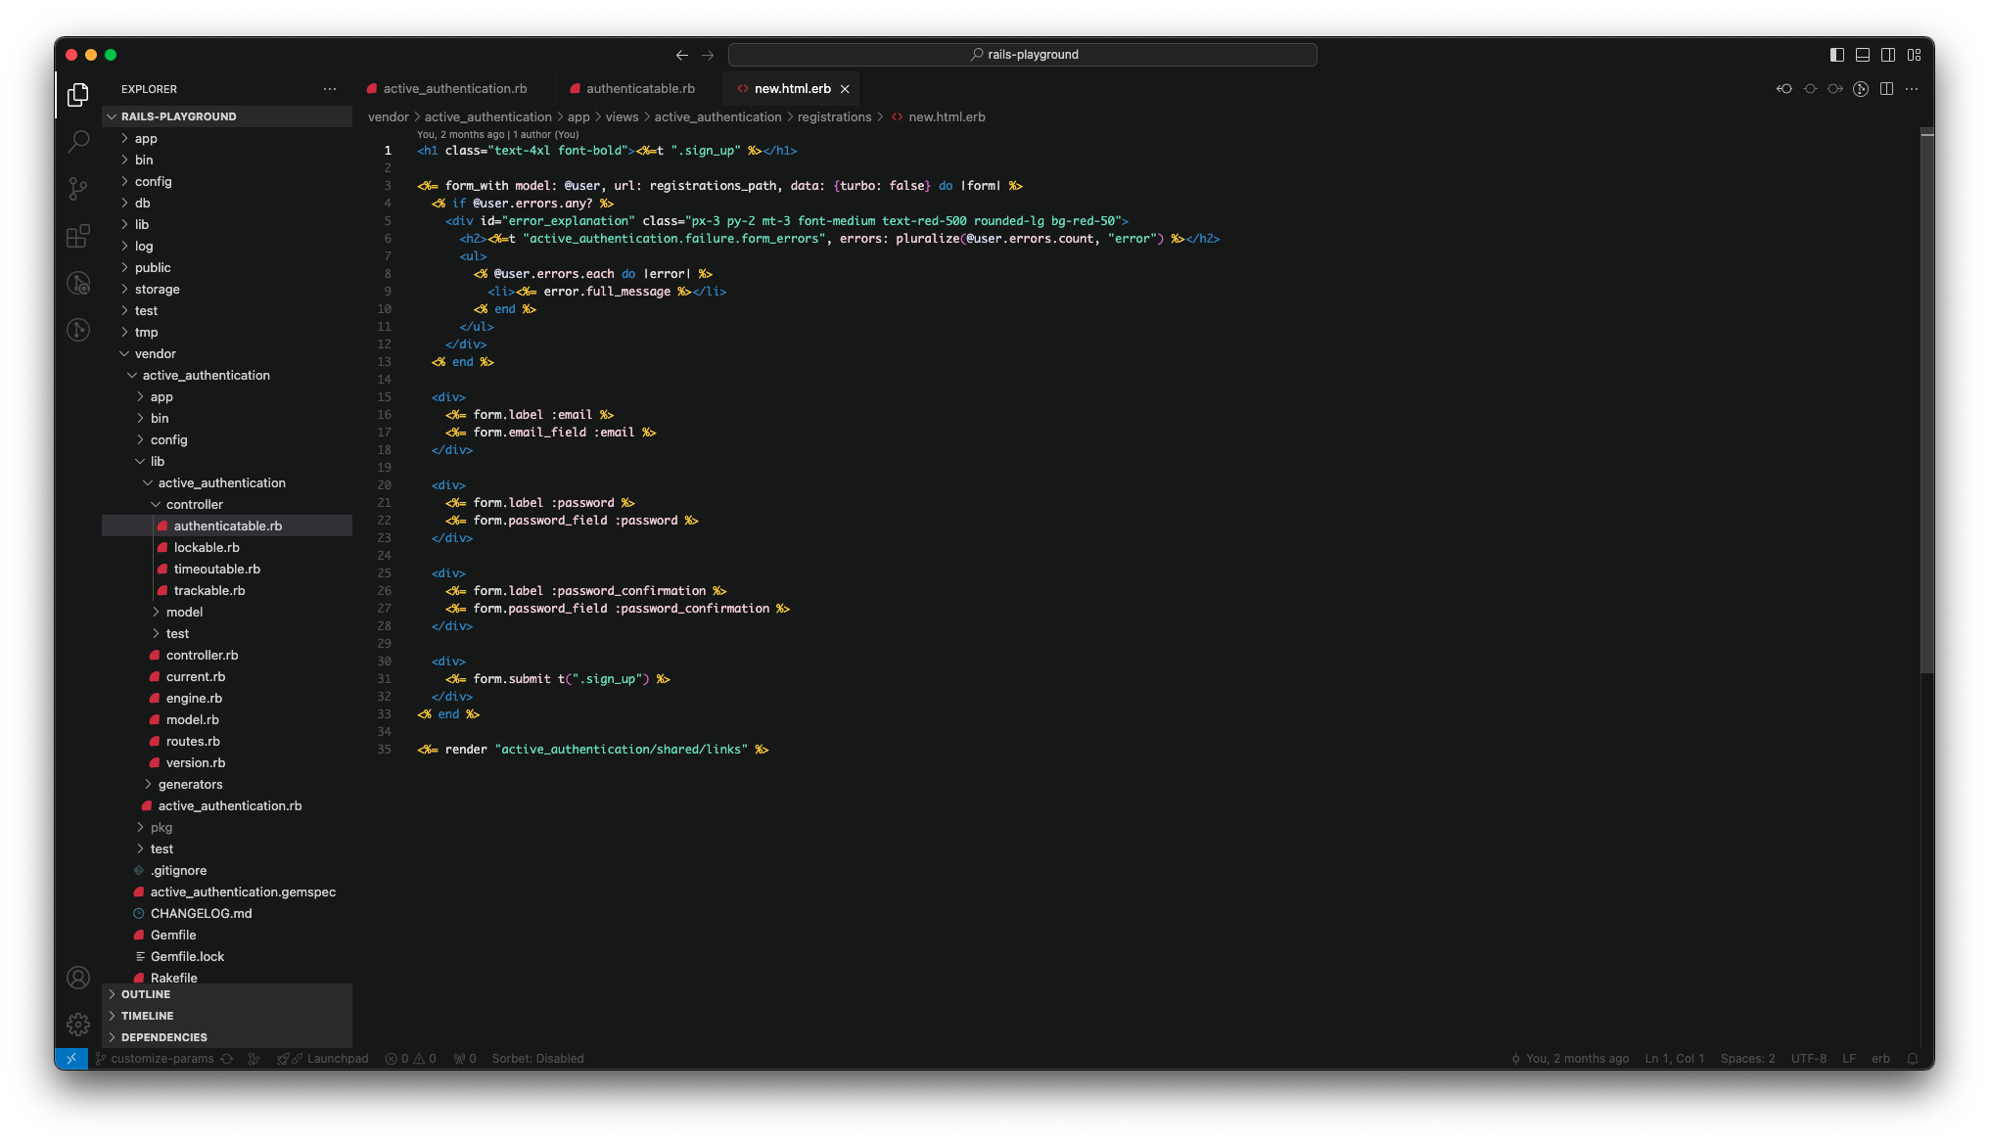
Task: Expand the OUTLINE section
Action: tap(146, 994)
